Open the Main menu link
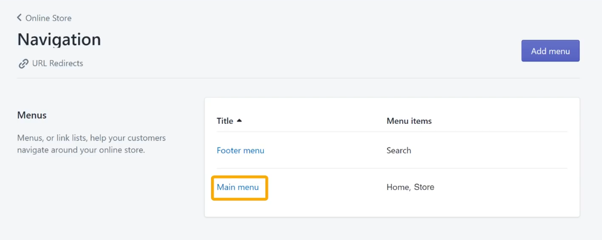Viewport: 602px width, 240px height. 237,188
